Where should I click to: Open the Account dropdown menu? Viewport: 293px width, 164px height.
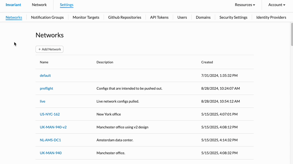277,5
